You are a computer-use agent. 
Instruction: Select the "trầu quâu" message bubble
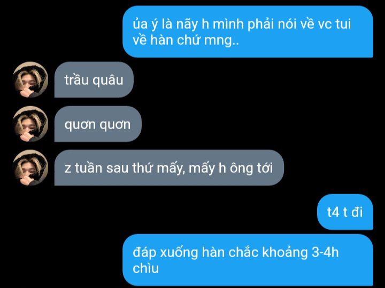pyautogui.click(x=94, y=79)
